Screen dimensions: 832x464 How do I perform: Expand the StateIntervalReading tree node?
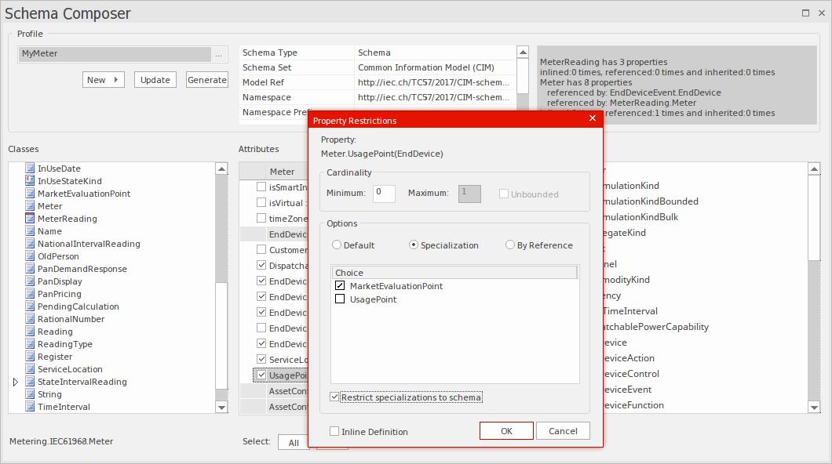tap(15, 381)
